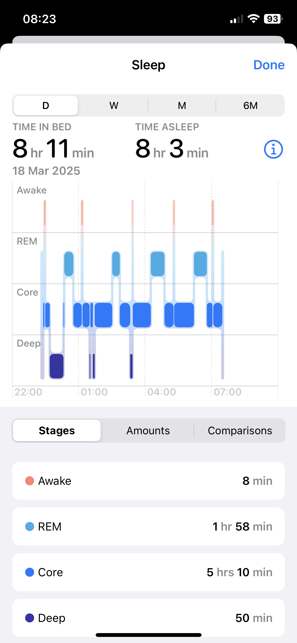Tap the sleep info icon
The height and width of the screenshot is (643, 297).
point(273,149)
